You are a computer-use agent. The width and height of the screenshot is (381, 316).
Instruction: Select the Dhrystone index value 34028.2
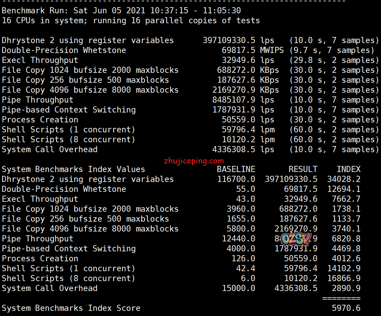[x=346, y=179]
